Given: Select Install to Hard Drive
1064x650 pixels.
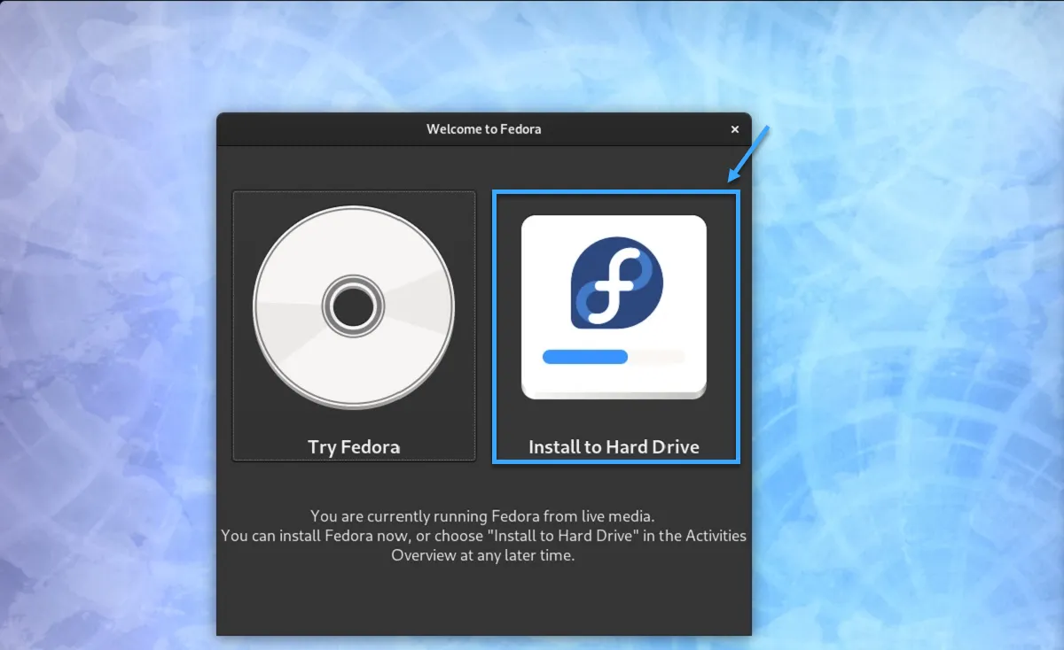Looking at the screenshot, I should coord(615,326).
